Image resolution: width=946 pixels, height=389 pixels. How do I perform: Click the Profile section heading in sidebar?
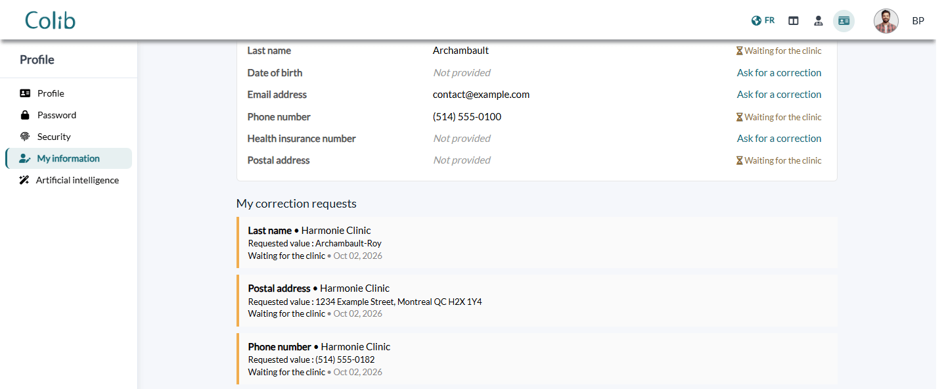tap(37, 60)
